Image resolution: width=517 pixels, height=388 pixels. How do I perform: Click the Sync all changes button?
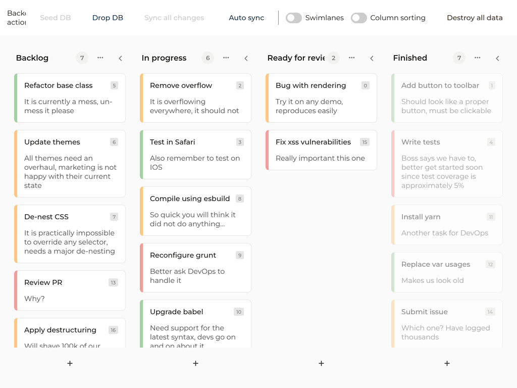pyautogui.click(x=174, y=18)
